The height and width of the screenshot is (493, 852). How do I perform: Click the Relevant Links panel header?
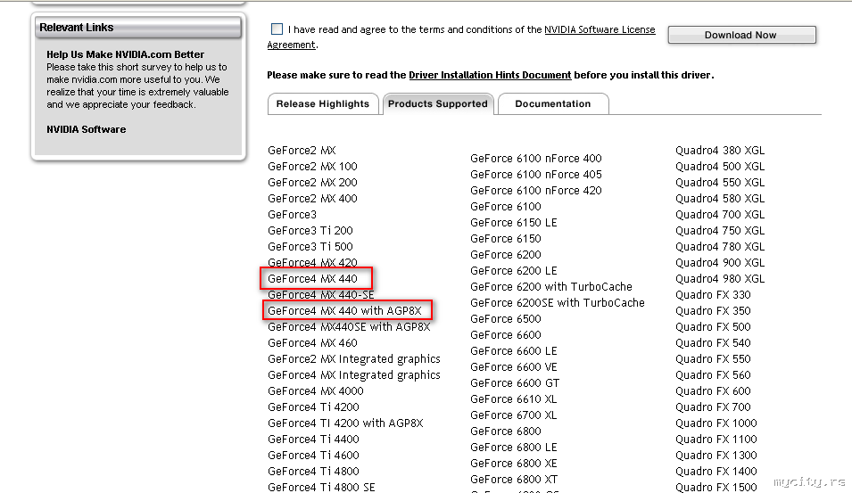(x=138, y=28)
